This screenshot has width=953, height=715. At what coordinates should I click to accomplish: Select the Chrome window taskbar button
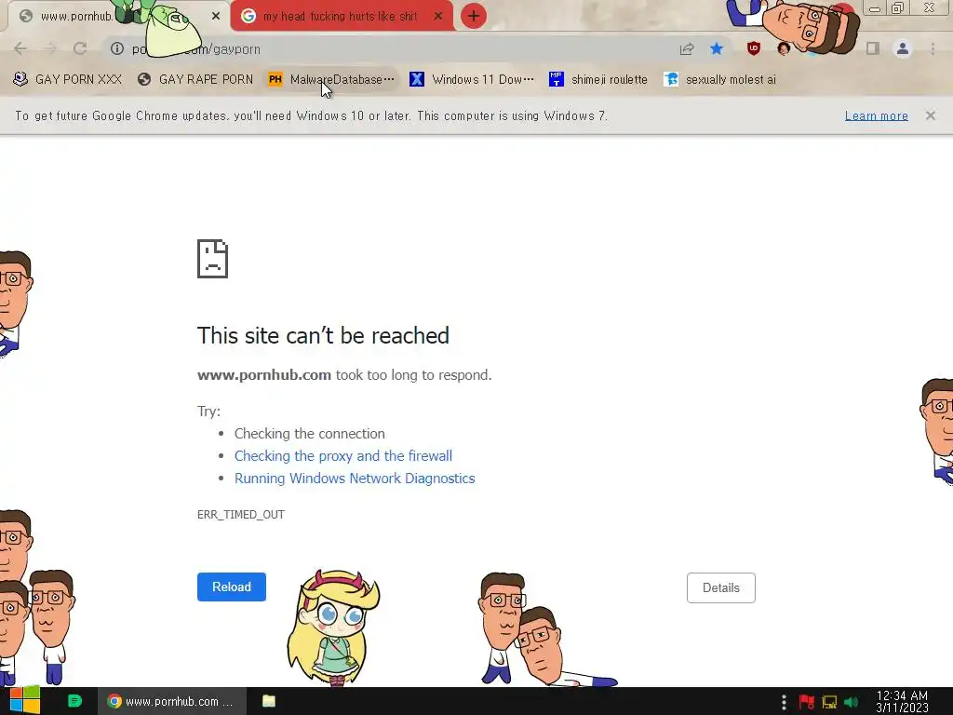point(172,701)
